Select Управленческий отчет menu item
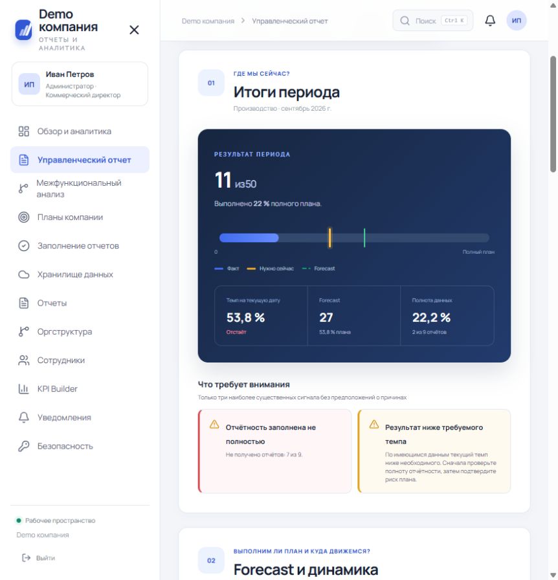This screenshot has height=580, width=558. tap(80, 160)
